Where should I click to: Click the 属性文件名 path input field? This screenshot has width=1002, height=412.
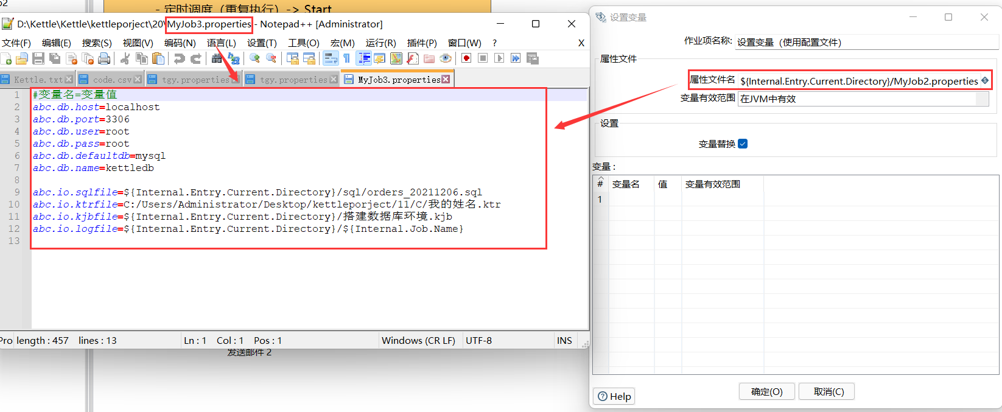click(860, 81)
